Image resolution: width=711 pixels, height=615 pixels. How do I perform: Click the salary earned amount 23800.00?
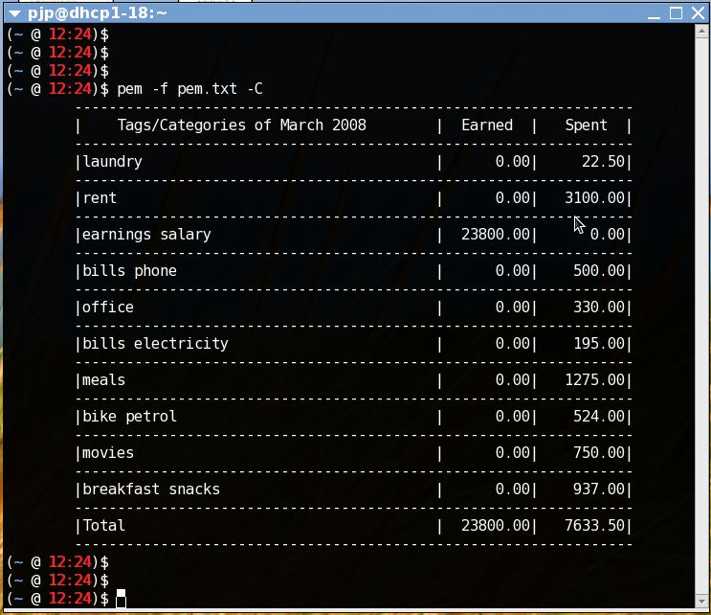[495, 235]
